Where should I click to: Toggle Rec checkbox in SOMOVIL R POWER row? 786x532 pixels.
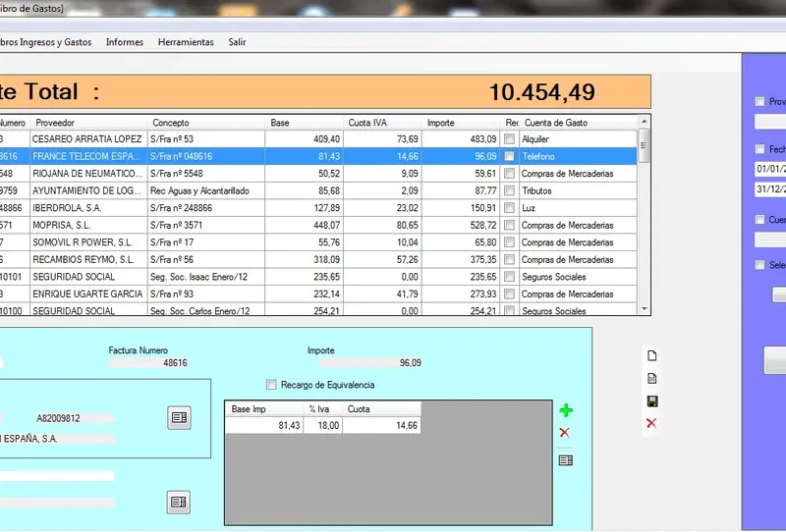tap(509, 242)
